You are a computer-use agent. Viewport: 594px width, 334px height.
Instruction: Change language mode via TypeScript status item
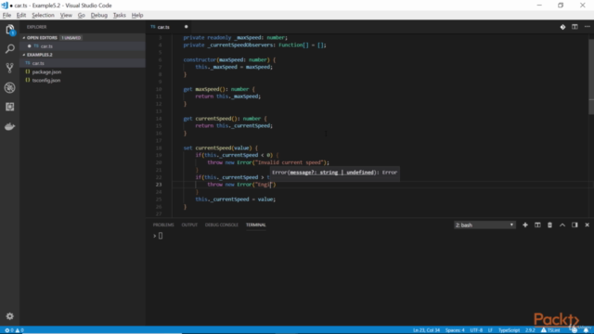point(509,330)
